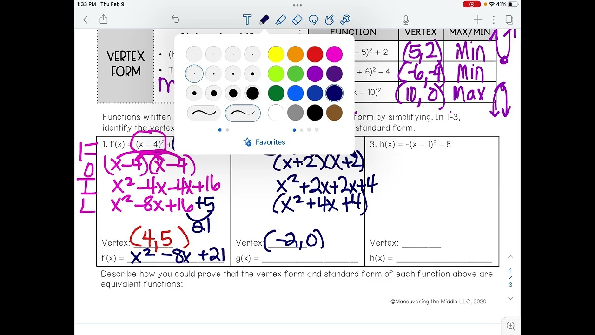Viewport: 595px width, 335px height.
Task: Pick the lime yellow-green swatch
Action: click(x=276, y=74)
